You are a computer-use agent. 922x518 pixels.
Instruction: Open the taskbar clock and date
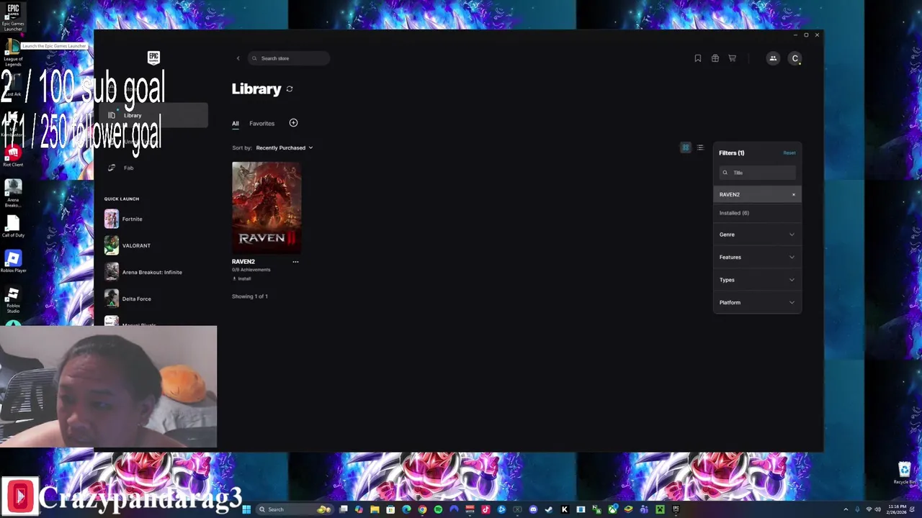tap(897, 509)
